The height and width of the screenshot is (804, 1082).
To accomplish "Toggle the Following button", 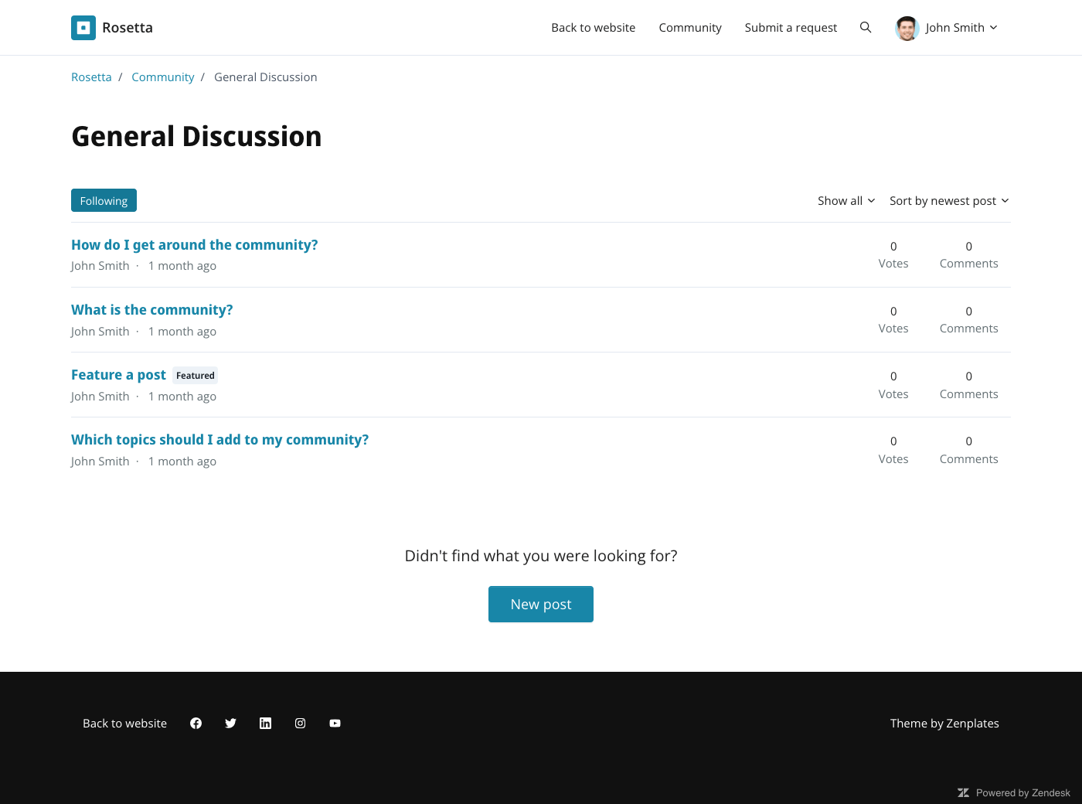I will (104, 200).
